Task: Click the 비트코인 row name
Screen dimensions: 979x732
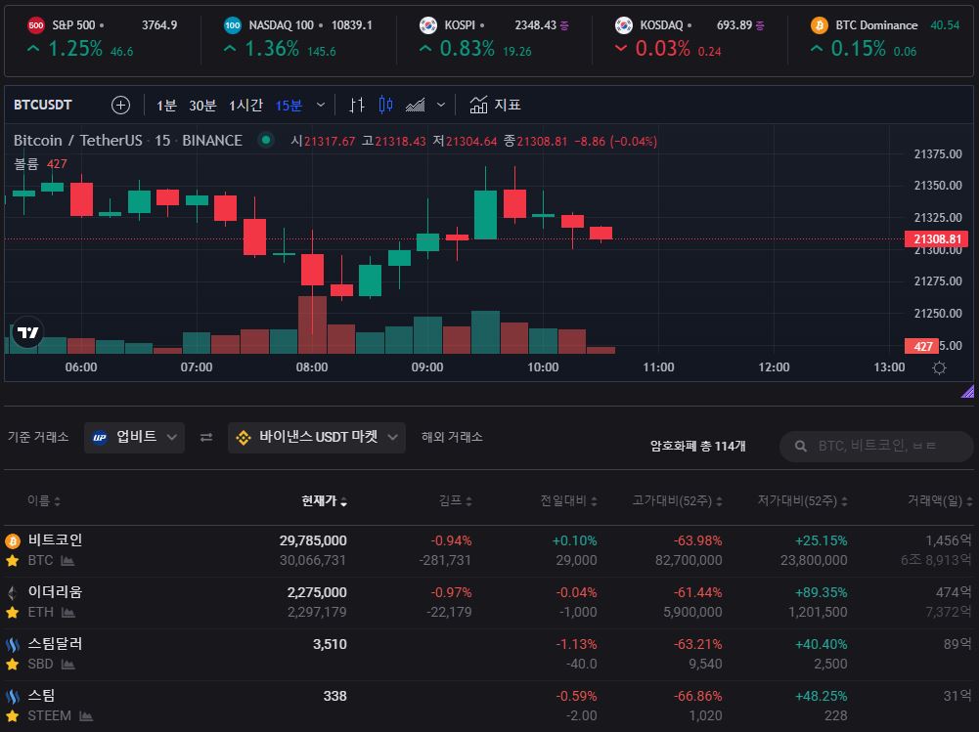Action: pos(55,539)
